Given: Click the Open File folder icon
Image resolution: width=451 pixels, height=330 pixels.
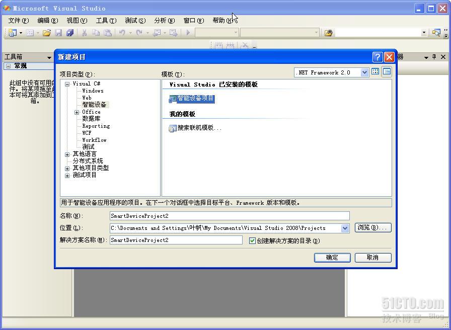Looking at the screenshot, I should [47, 33].
